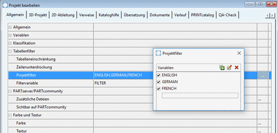Viewport: 278px width, 133px height.
Task: Collapse the Farbe und Textur group
Action: 10,115
